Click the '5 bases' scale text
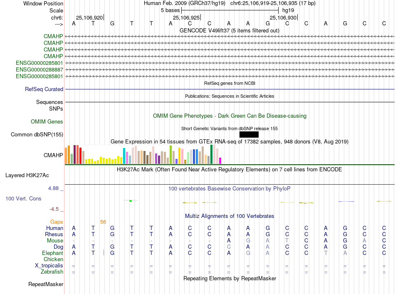 point(170,10)
